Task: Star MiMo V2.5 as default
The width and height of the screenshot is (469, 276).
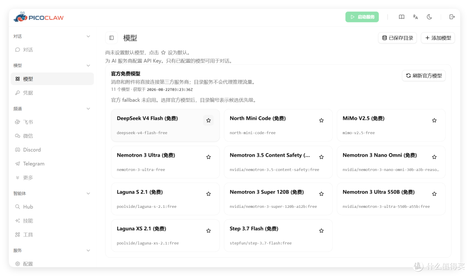Action: coord(434,121)
